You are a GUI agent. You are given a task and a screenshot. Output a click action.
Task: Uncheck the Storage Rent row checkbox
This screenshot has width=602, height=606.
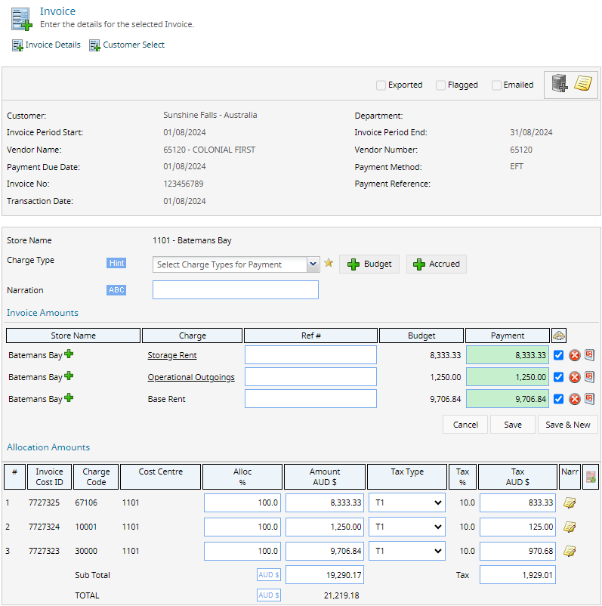click(558, 355)
